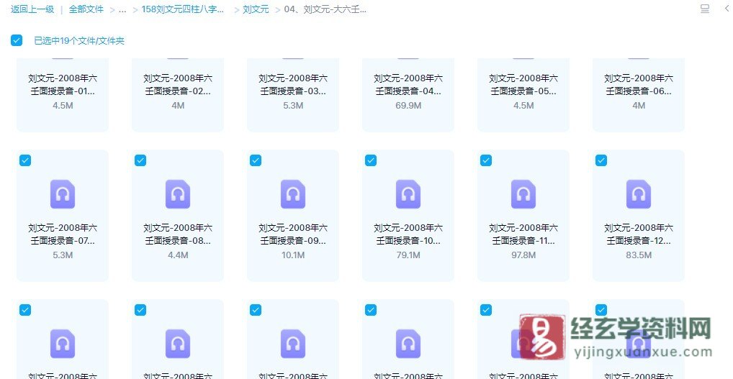
Task: Click 5.3M size under 录音-07
Action: [63, 255]
